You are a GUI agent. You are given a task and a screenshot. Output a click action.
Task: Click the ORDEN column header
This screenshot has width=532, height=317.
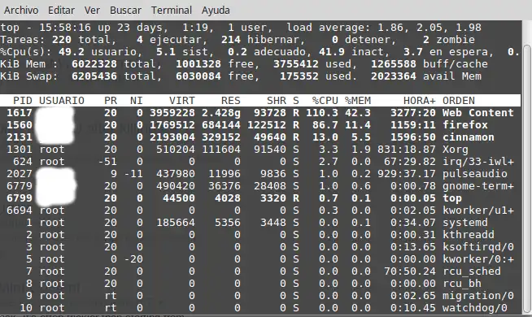click(458, 100)
